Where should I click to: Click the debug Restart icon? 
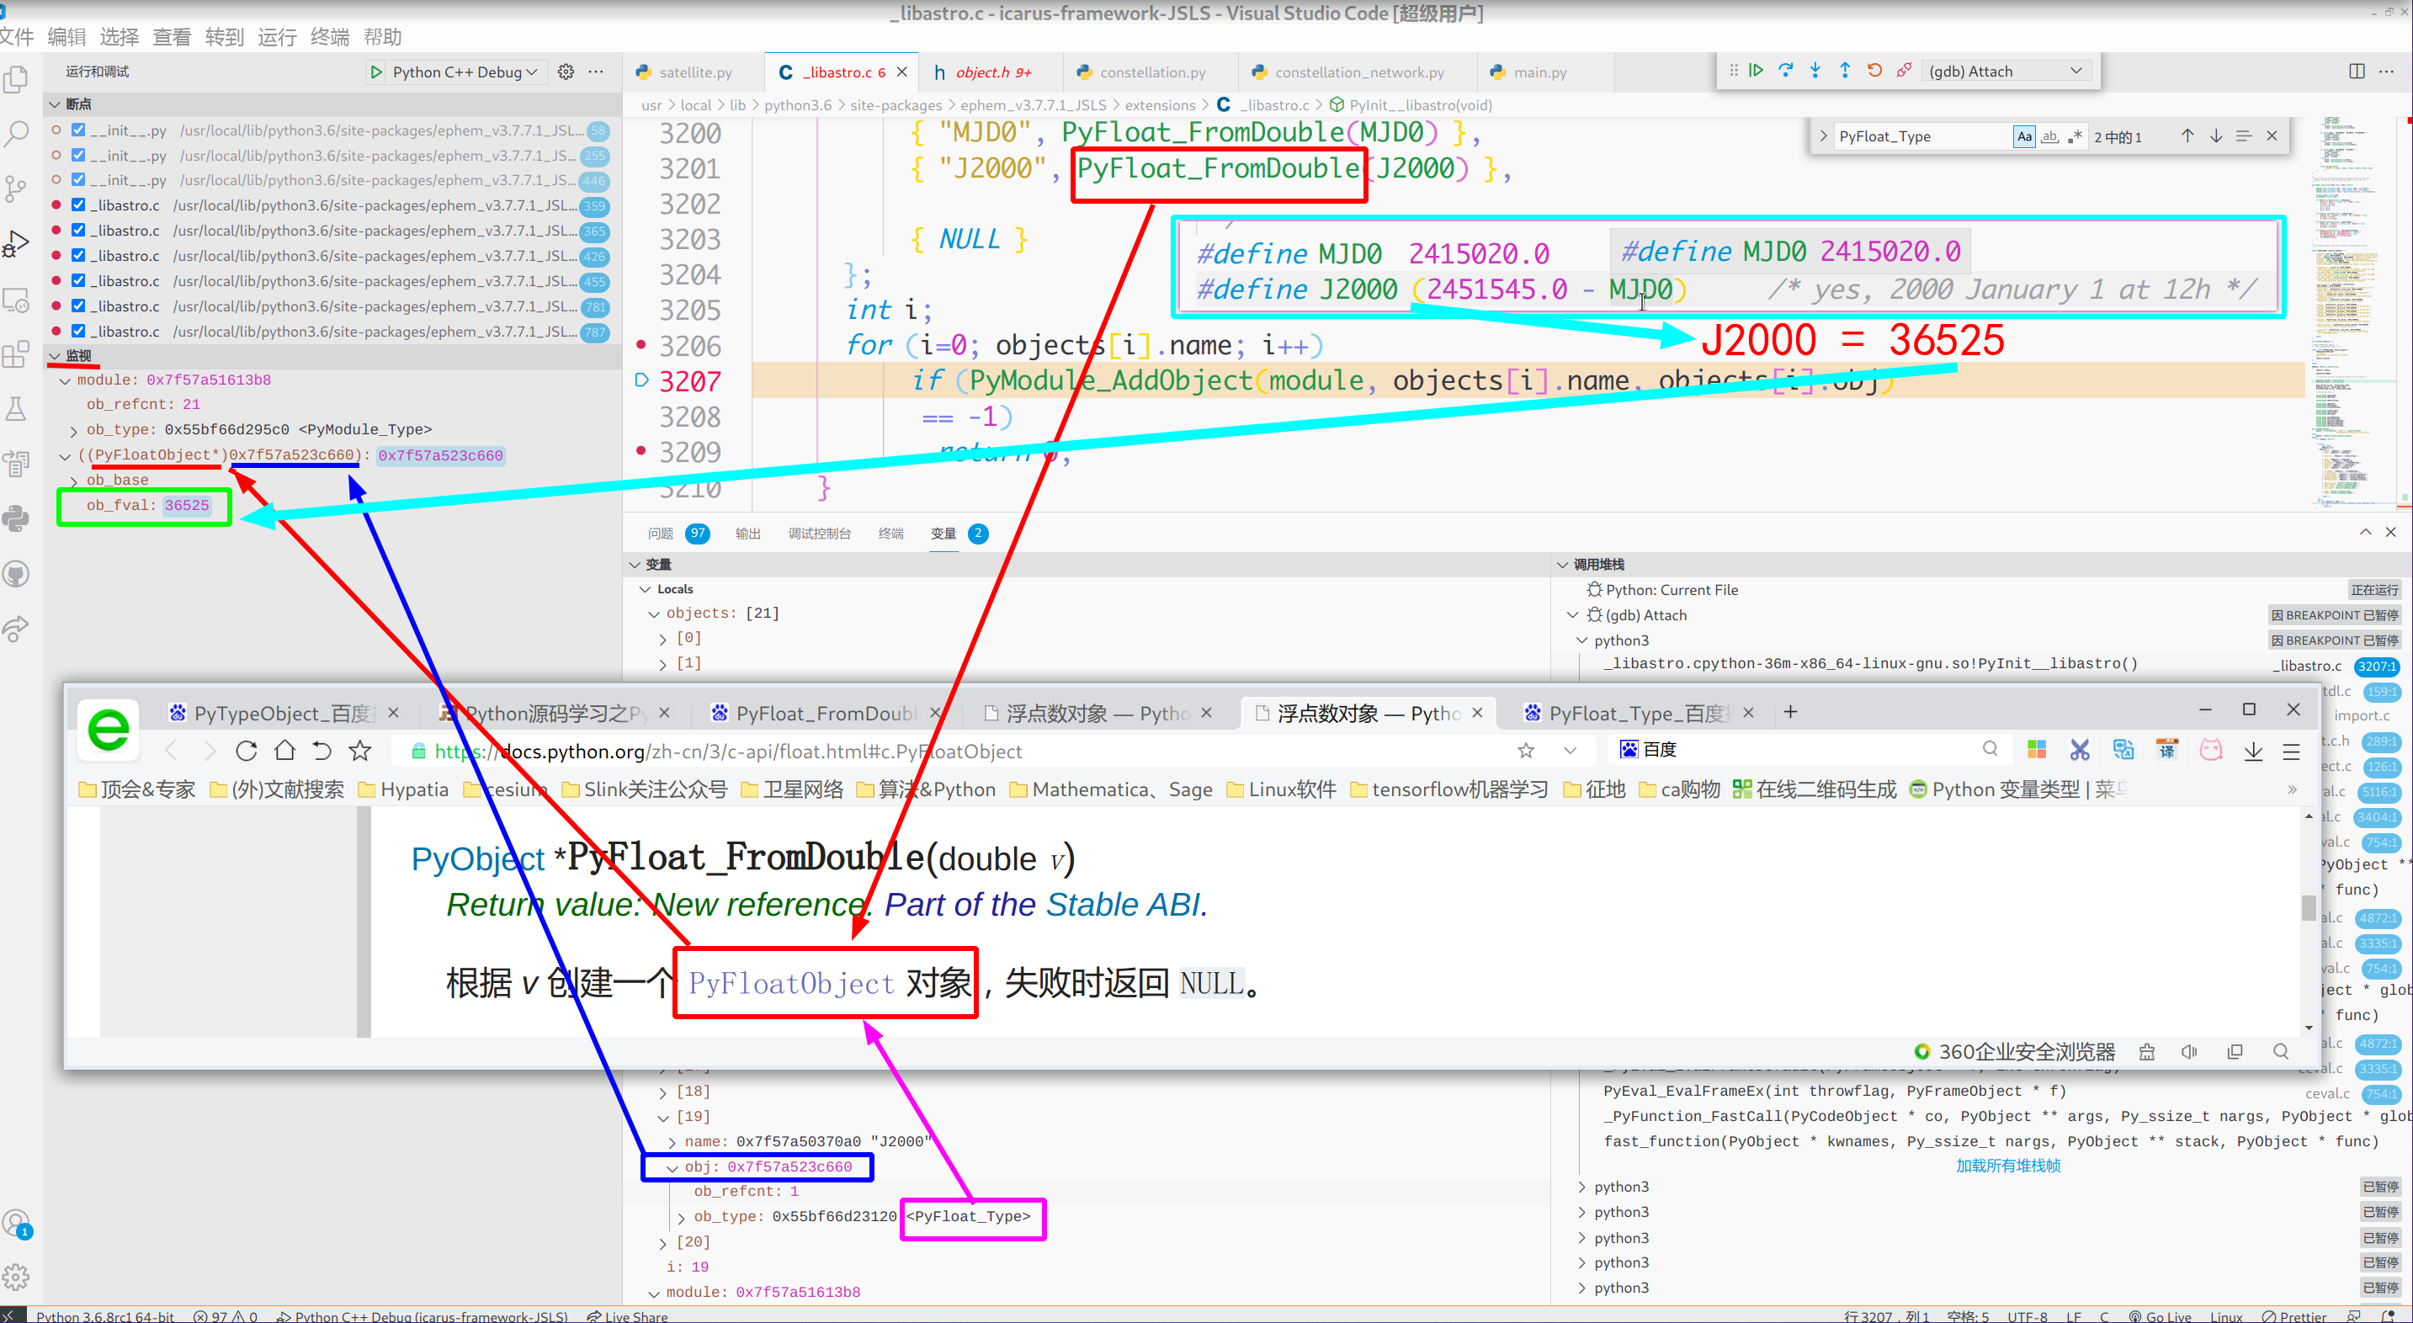[x=1874, y=72]
